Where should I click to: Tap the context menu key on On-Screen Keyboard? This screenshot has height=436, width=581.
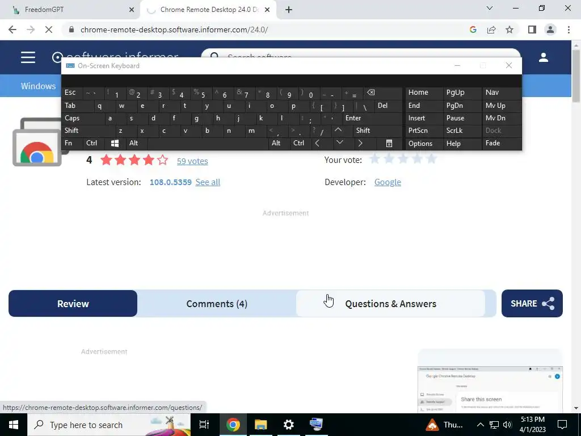389,143
